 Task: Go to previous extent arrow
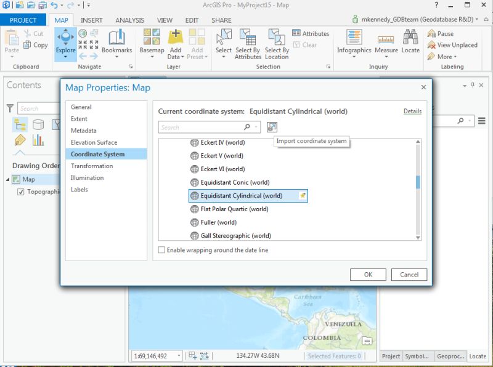(83, 56)
